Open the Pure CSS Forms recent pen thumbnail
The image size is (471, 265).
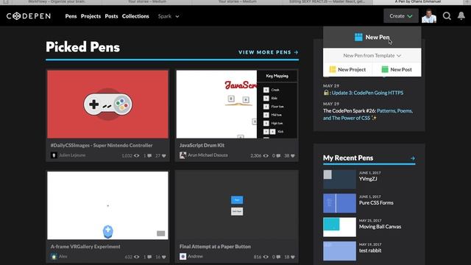pyautogui.click(x=339, y=203)
